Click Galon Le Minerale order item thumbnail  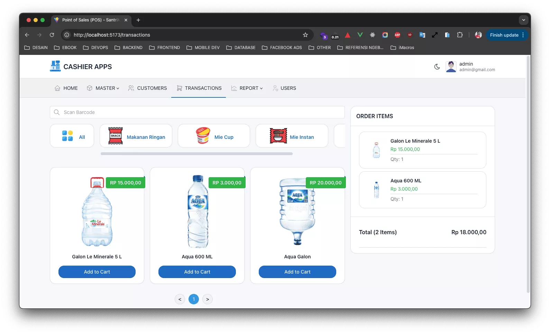(x=376, y=150)
